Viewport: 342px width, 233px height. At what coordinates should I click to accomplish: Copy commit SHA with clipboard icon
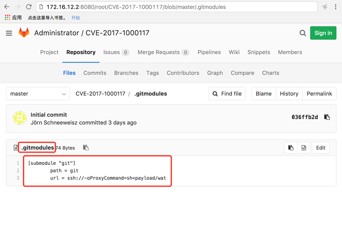327,117
